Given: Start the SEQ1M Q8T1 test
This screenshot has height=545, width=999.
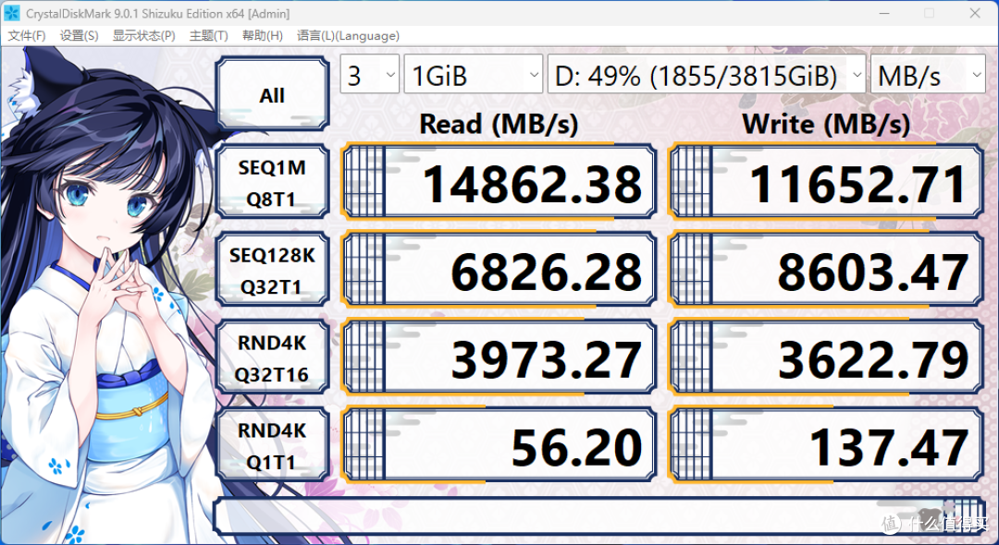Looking at the screenshot, I should coord(272,183).
